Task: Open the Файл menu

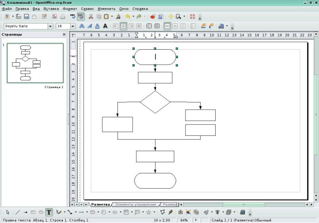Action: click(x=7, y=9)
